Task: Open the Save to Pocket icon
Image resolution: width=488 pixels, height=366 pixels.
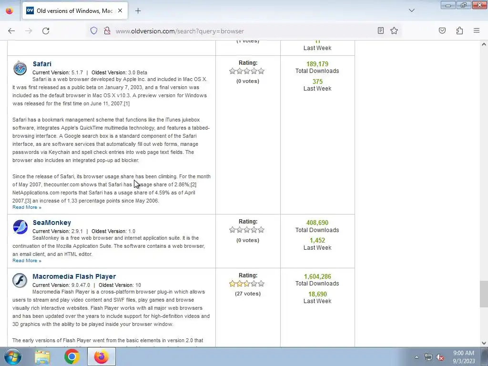Action: pos(442,30)
